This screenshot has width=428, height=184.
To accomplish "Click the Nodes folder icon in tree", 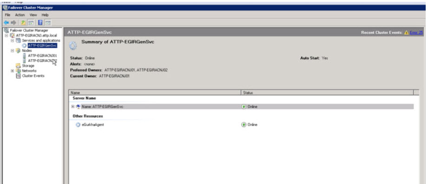I will pyautogui.click(x=18, y=51).
